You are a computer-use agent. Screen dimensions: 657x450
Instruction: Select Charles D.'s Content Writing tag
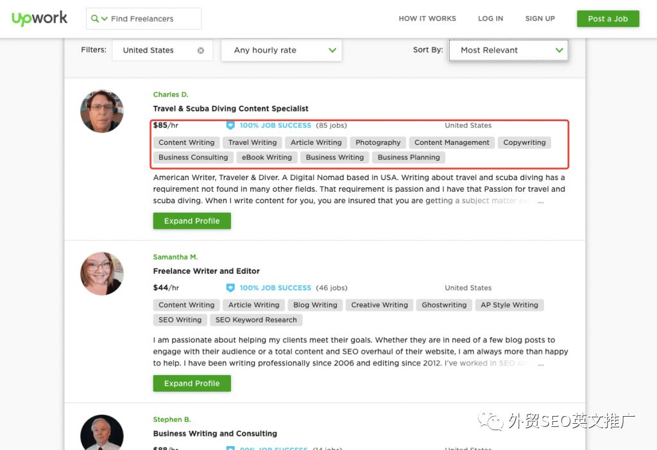click(x=187, y=142)
